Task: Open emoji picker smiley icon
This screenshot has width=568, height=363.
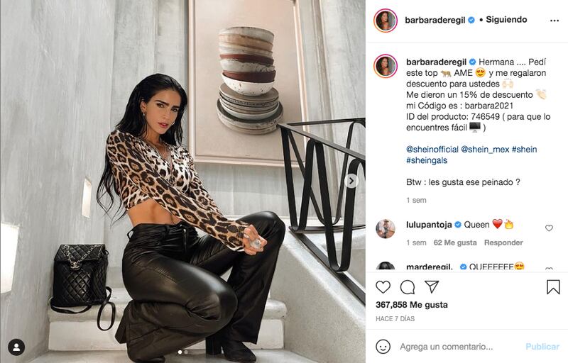Action: pyautogui.click(x=383, y=347)
